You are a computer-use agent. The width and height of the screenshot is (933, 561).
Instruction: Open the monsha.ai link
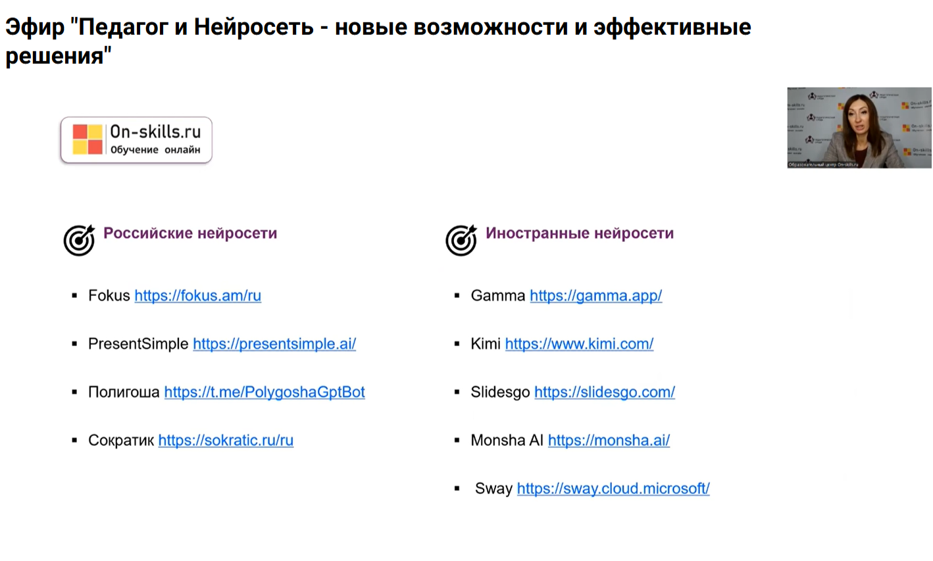point(609,441)
